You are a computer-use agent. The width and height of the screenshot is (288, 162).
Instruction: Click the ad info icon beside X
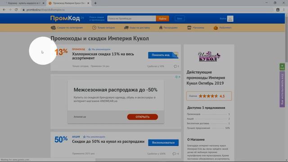tap(176, 77)
